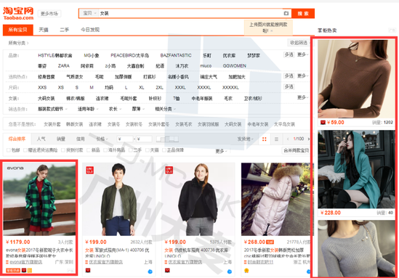
Task: Enable the 新品 new items checkbox
Action: [x=89, y=150]
